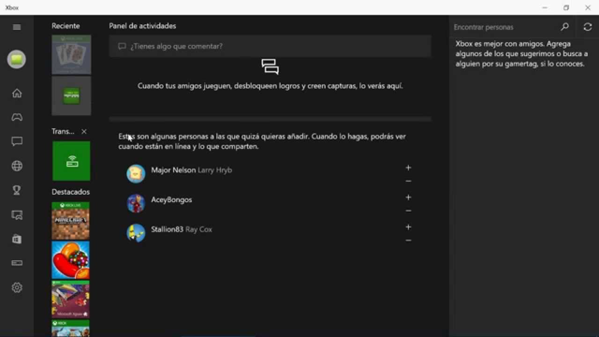Open AceyBongos avatar
The image size is (599, 337).
[136, 203]
